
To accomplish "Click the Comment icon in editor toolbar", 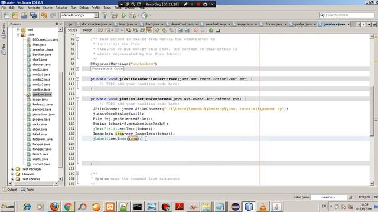I will point(211,31).
